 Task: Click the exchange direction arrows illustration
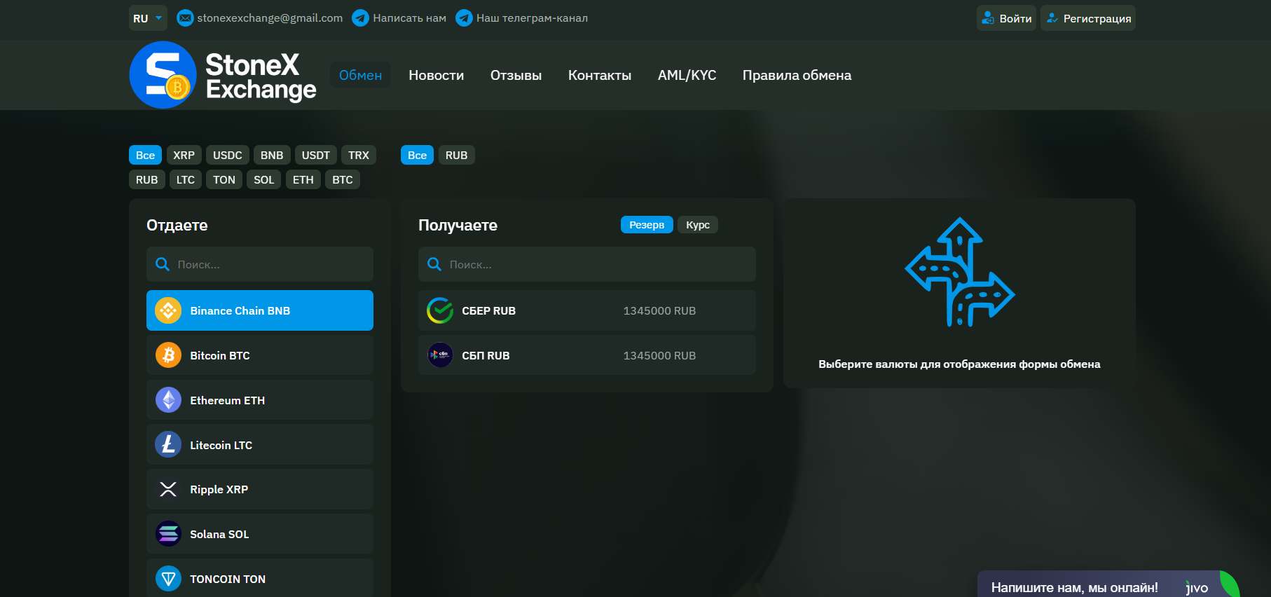click(959, 272)
